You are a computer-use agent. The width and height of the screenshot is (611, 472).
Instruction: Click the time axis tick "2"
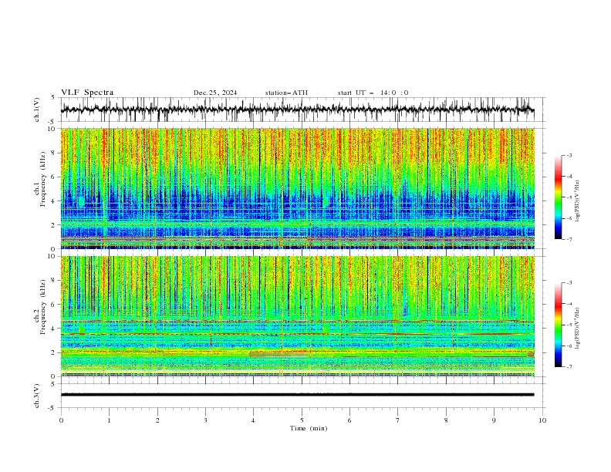pos(157,420)
